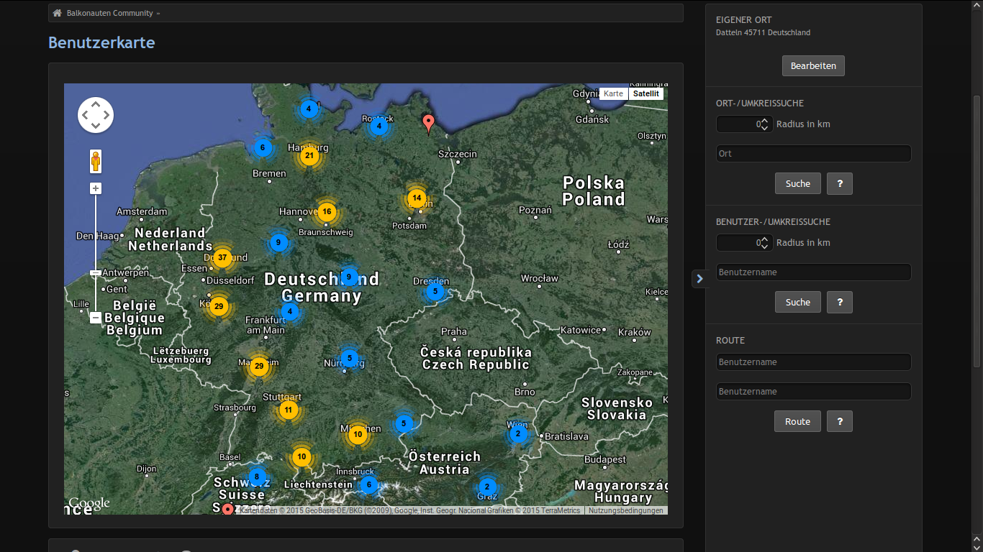Click the Route button
Image resolution: width=983 pixels, height=552 pixels.
click(797, 421)
